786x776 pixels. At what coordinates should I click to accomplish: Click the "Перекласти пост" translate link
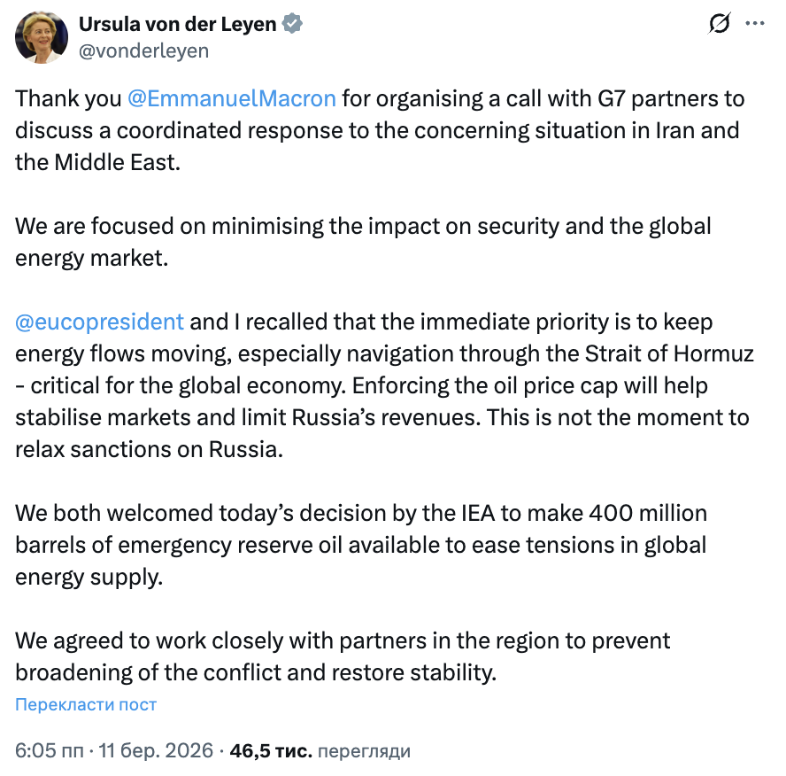coord(86,704)
